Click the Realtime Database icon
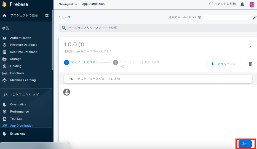Image resolution: width=257 pixels, height=149 pixels. 4,52
